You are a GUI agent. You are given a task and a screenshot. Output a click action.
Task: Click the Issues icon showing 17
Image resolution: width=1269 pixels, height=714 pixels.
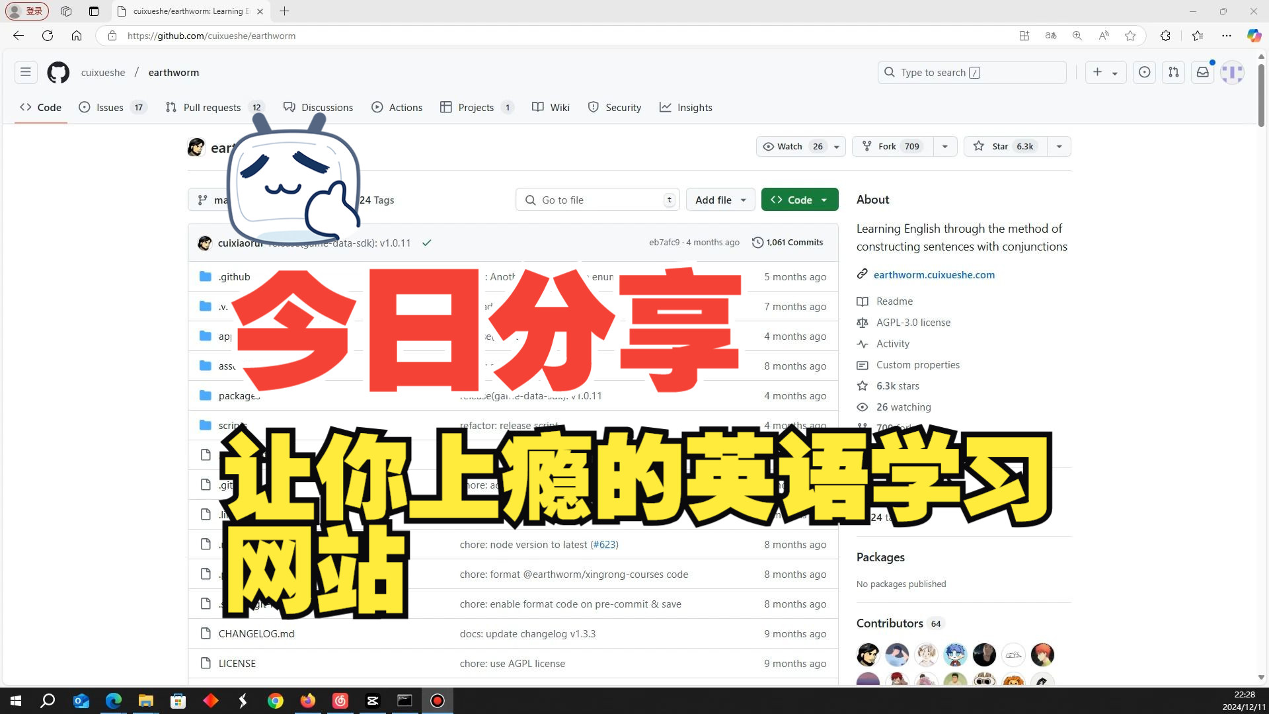(x=112, y=106)
